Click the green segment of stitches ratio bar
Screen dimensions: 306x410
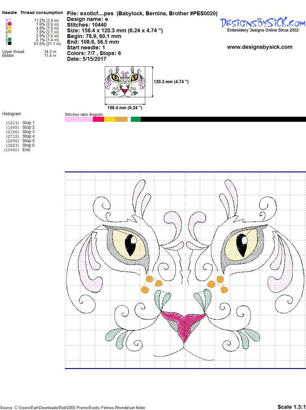tap(136, 119)
